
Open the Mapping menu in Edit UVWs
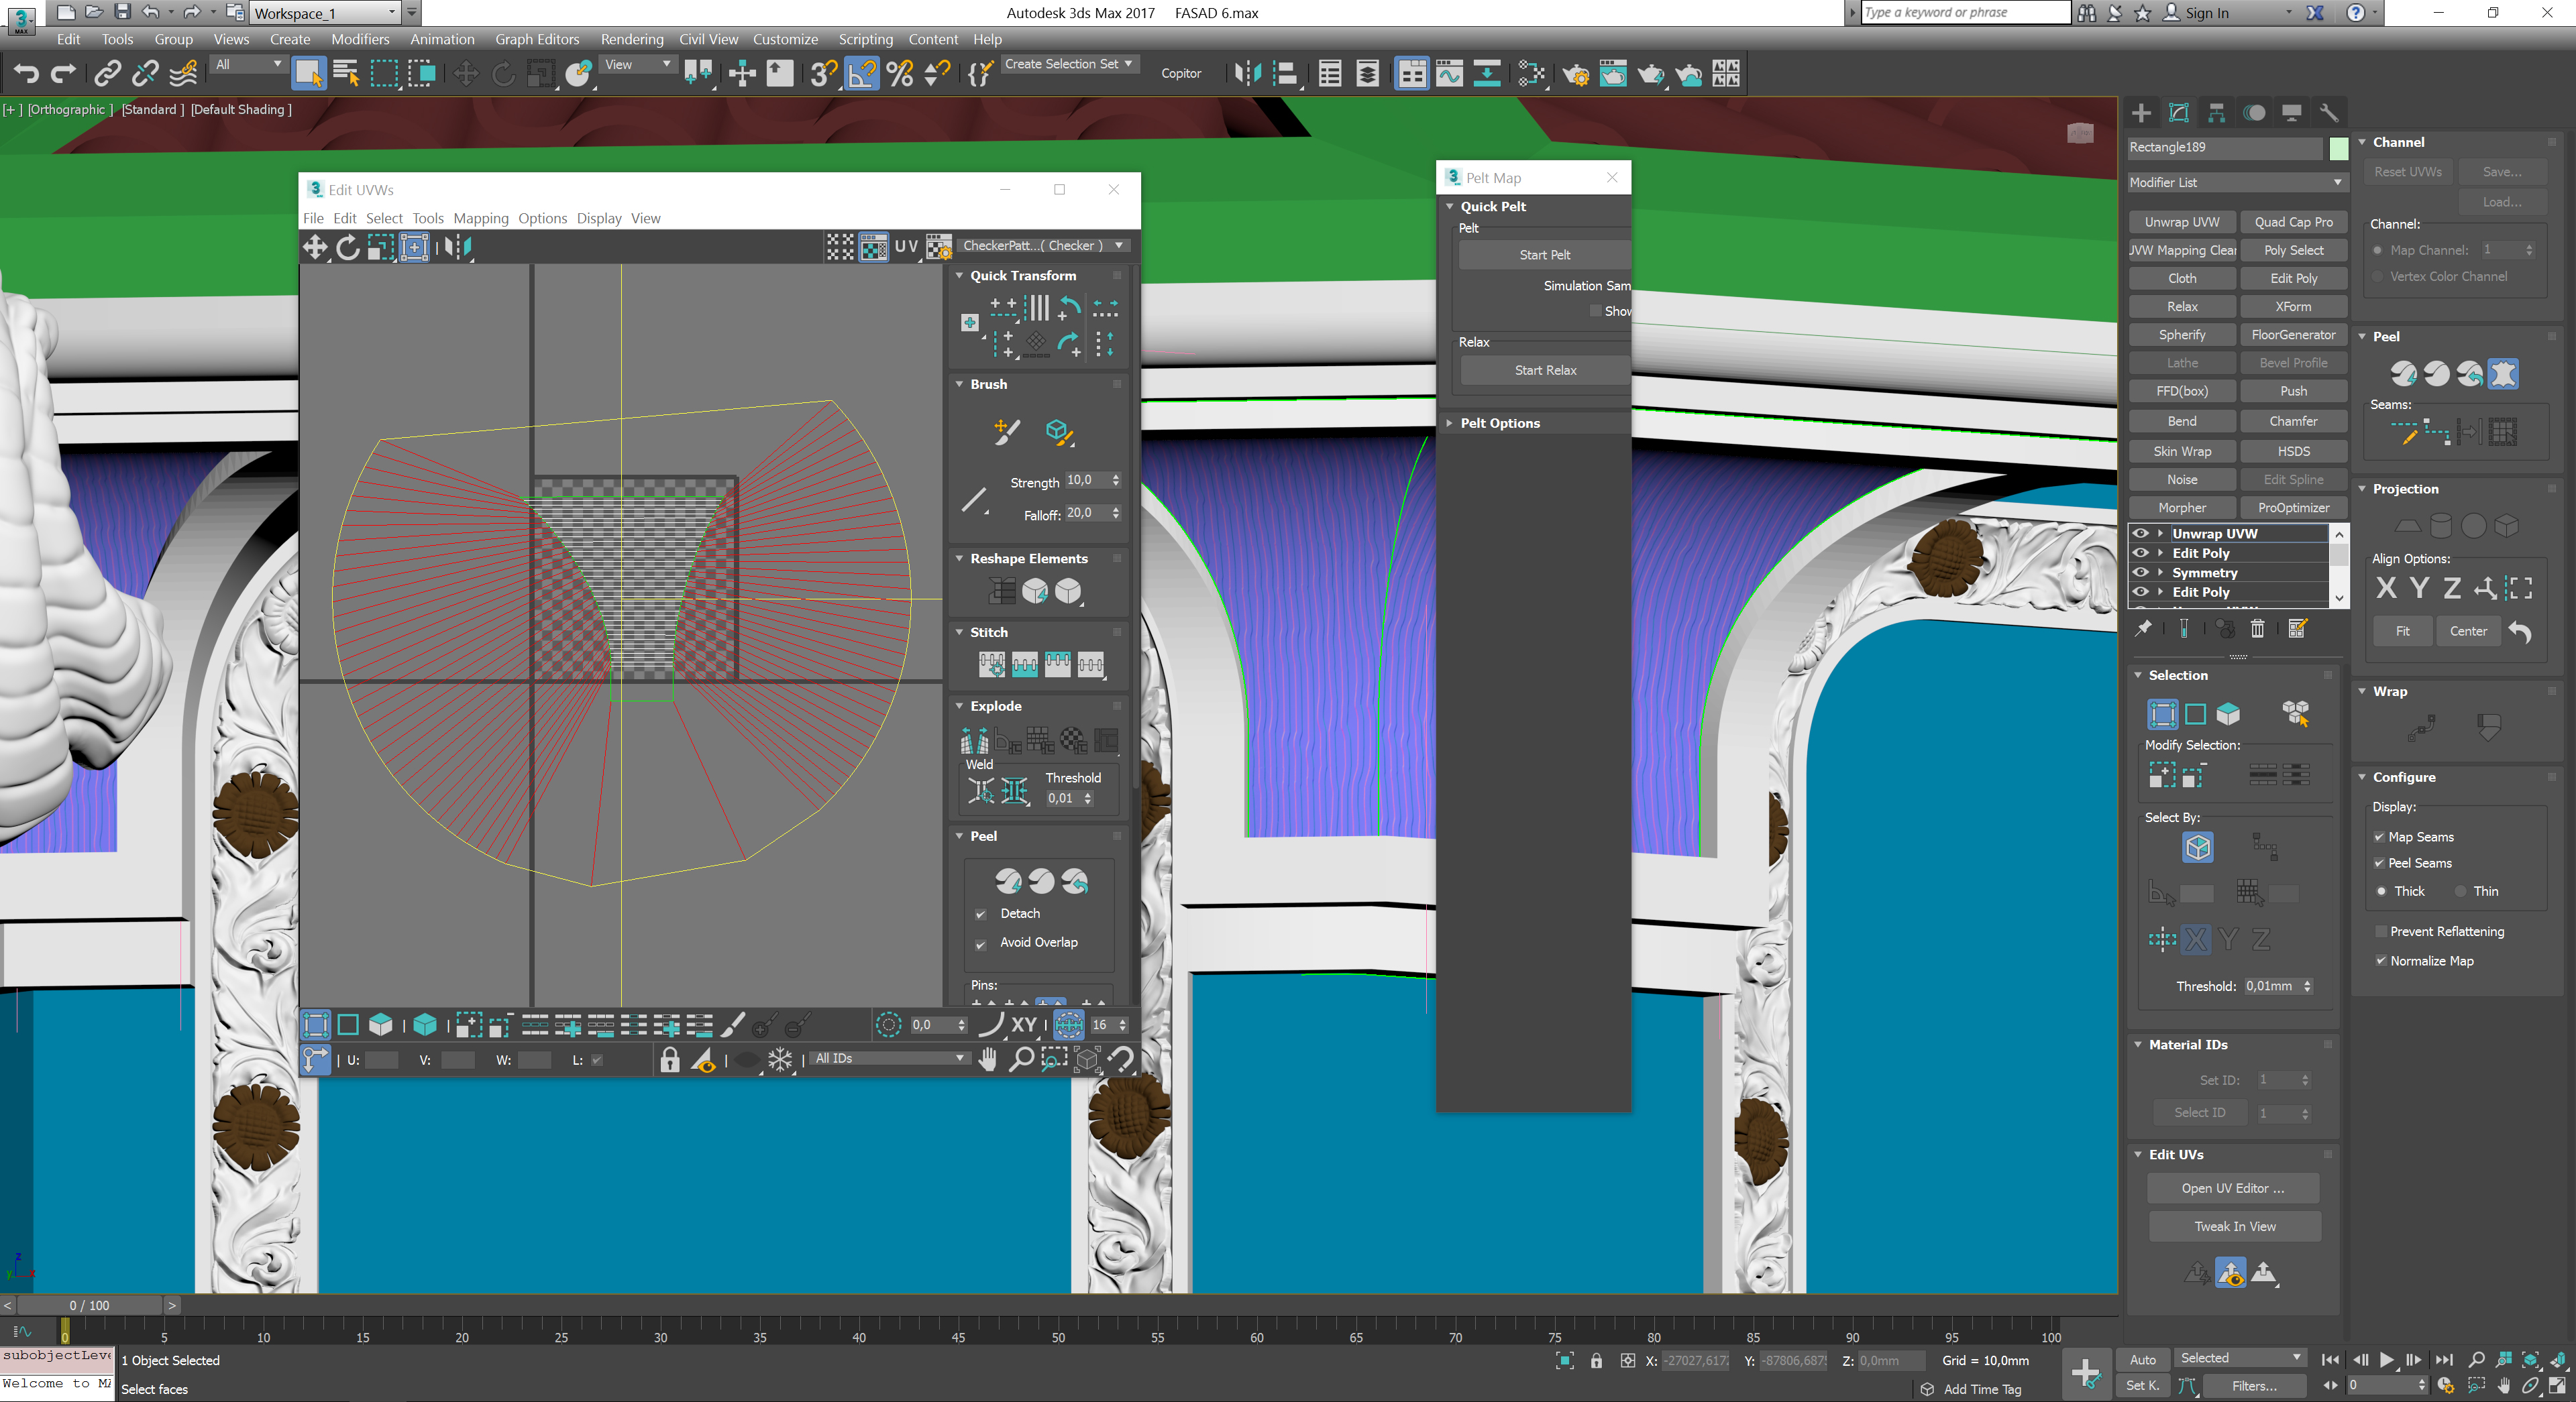tap(480, 218)
